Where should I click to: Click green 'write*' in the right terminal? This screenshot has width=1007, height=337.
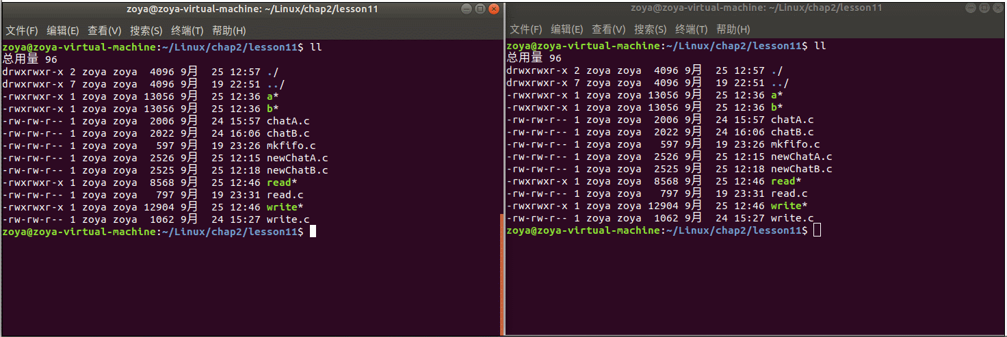pos(789,206)
